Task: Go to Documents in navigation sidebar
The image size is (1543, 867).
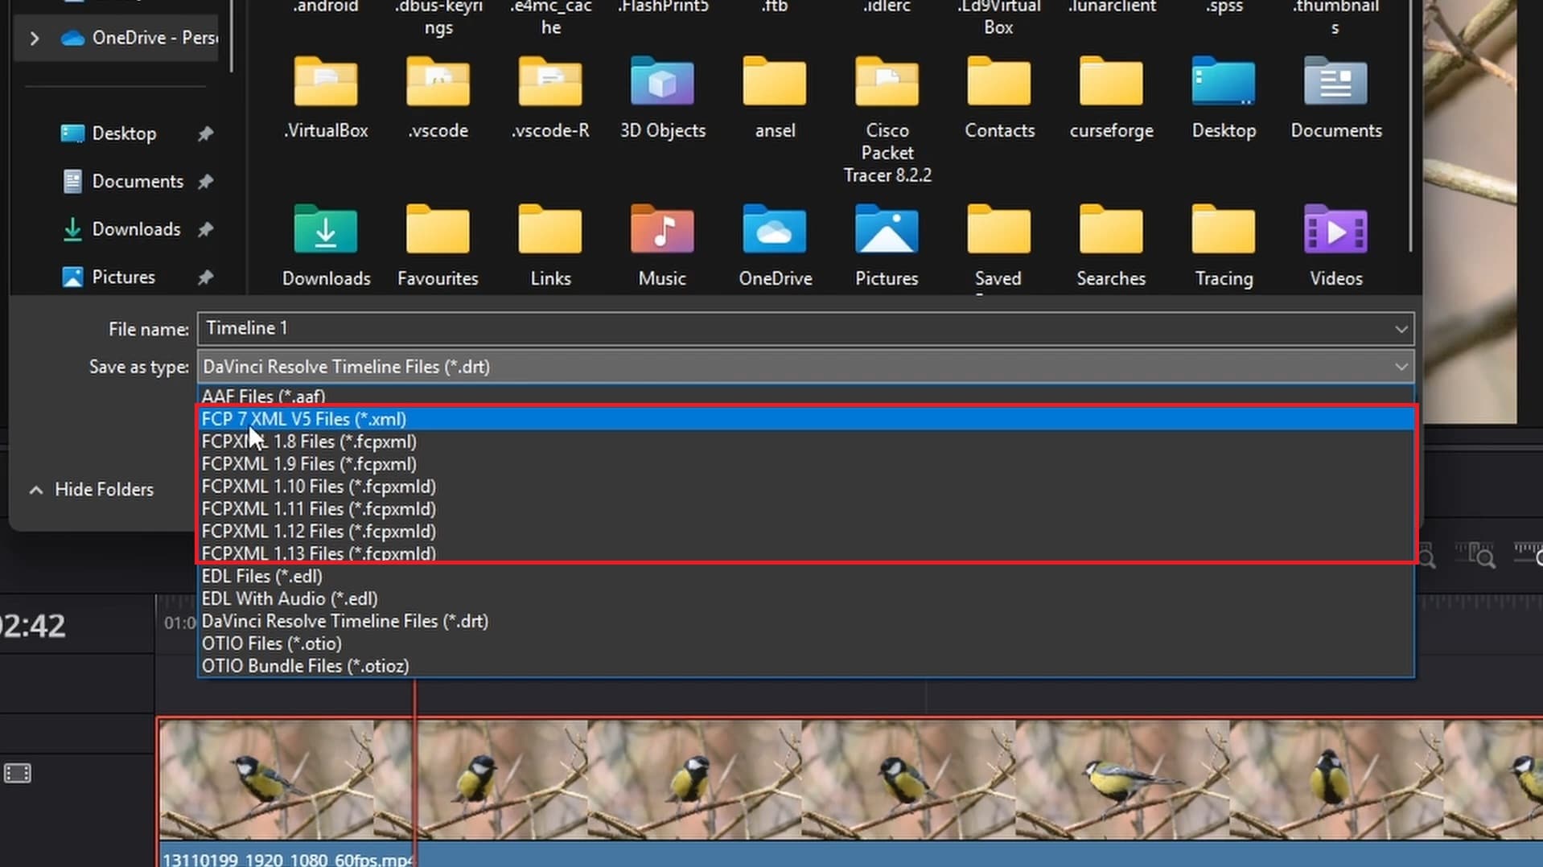Action: 137,181
